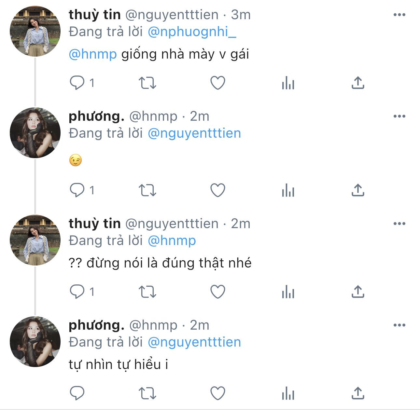This screenshot has height=410, width=420.
Task: Like the winking emoji tweet by phương
Action: click(x=218, y=190)
